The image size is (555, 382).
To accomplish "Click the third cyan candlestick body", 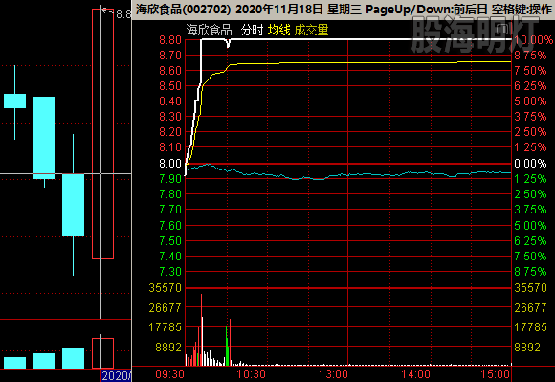I will 74,205.
